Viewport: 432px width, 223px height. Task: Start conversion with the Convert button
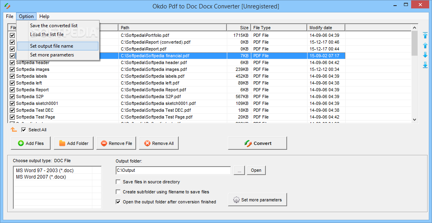(x=258, y=143)
